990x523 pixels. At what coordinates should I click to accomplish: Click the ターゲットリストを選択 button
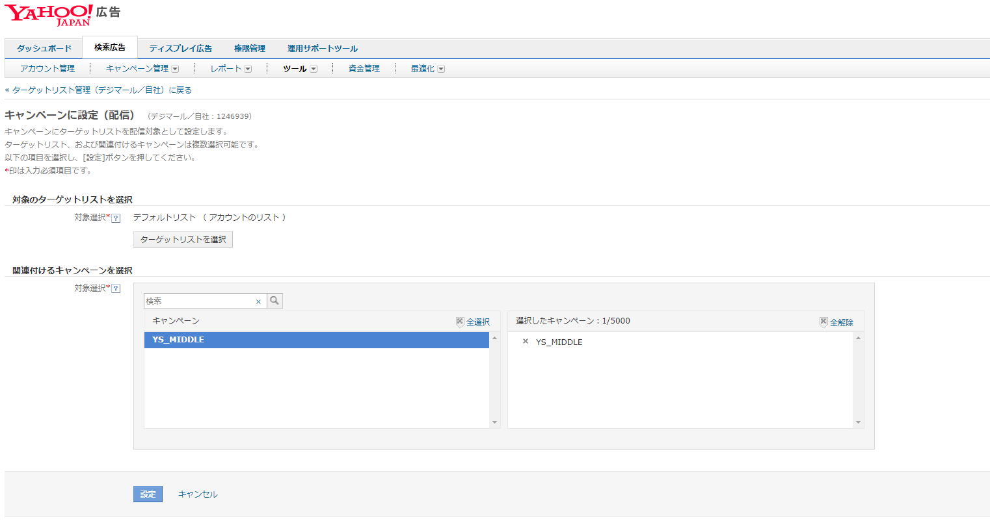(183, 240)
